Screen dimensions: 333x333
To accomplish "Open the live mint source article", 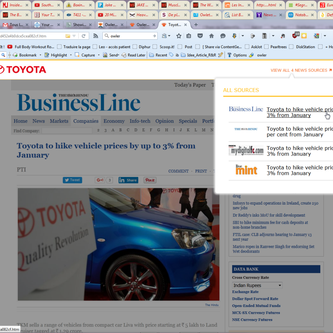I will [300, 170].
